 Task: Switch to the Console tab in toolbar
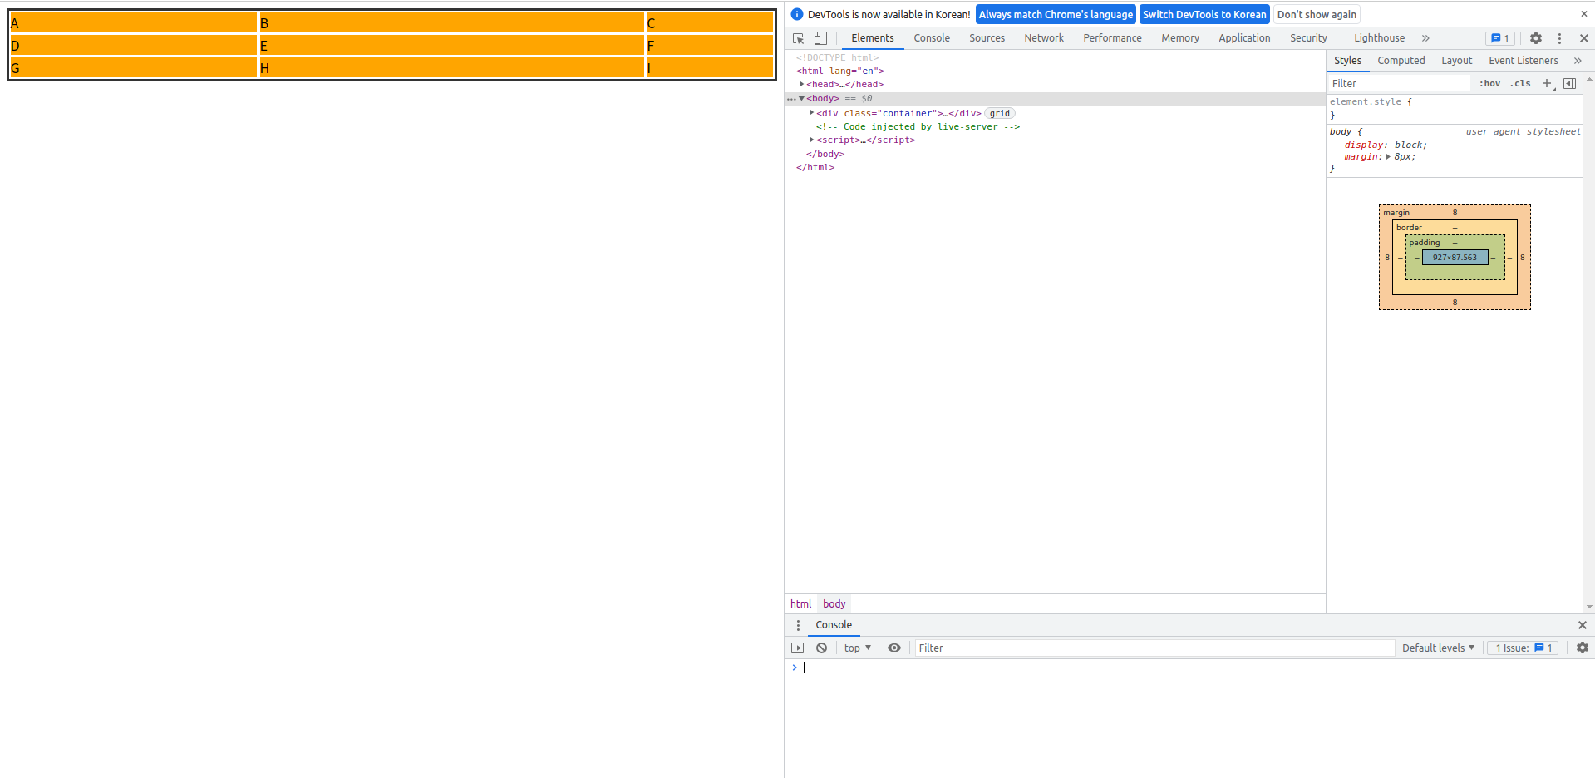point(932,38)
